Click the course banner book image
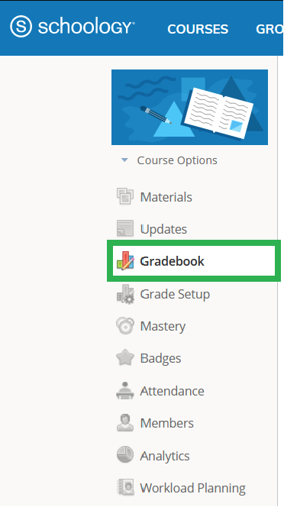 tap(189, 107)
